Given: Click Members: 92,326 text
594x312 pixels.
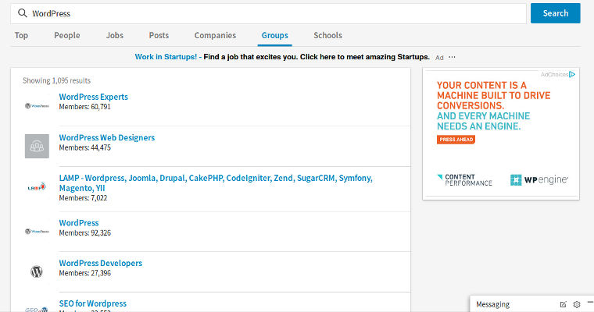Looking at the screenshot, I should [x=85, y=233].
